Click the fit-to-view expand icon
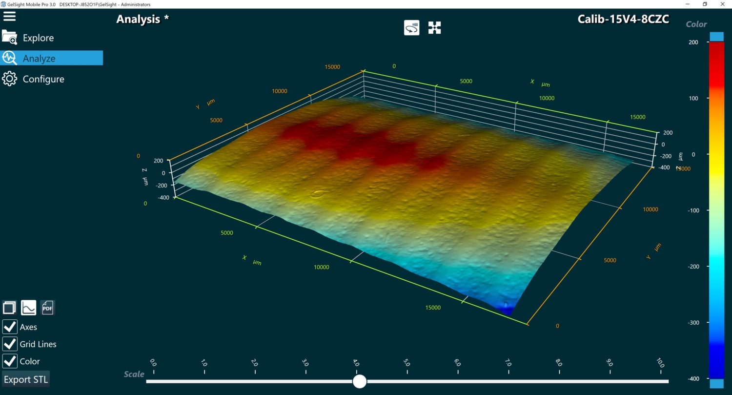732x395 pixels. click(434, 28)
